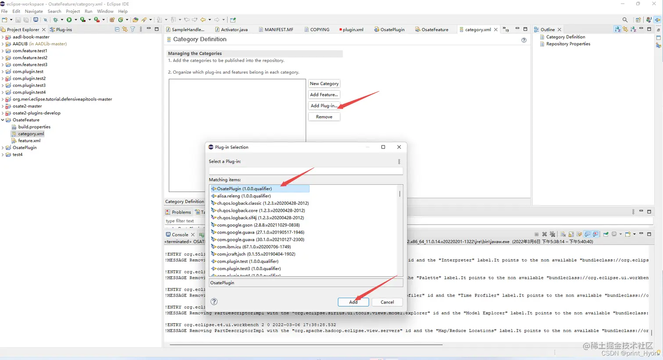
Task: Click the magnifier Search icon at top right
Action: click(625, 20)
